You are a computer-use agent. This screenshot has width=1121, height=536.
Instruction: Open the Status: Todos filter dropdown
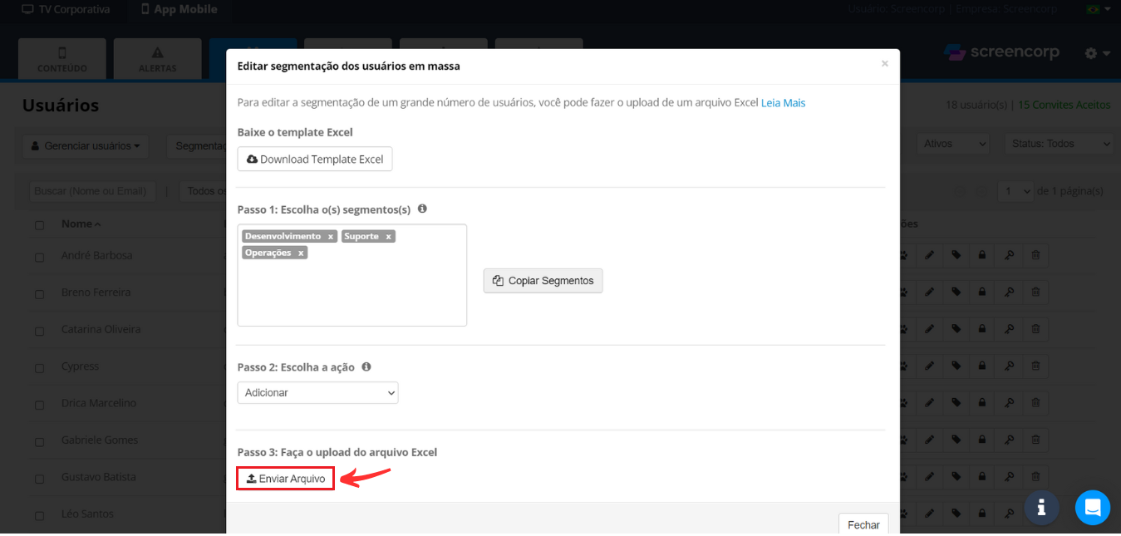coord(1059,144)
